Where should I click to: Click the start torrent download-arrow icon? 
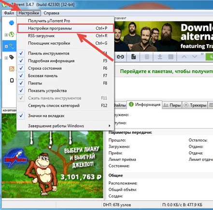160,57
